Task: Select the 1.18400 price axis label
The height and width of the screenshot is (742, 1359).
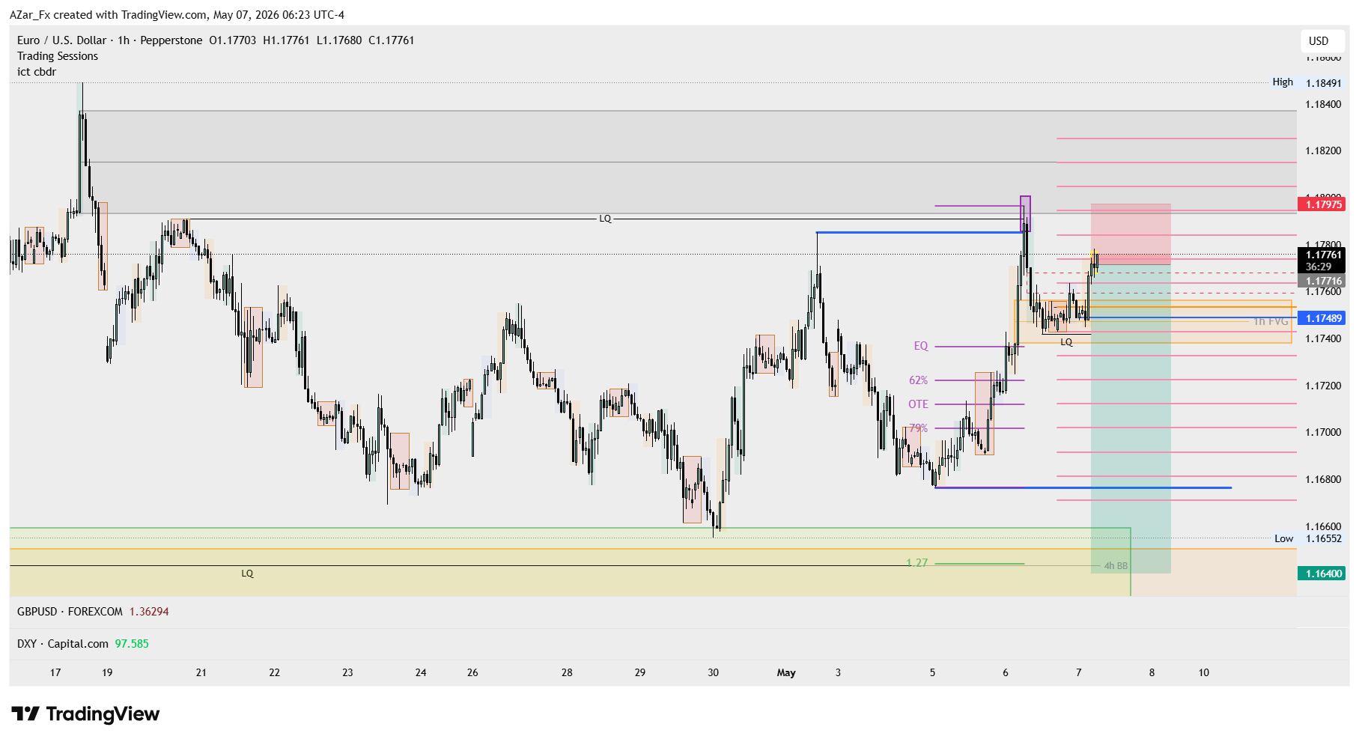Action: point(1323,104)
